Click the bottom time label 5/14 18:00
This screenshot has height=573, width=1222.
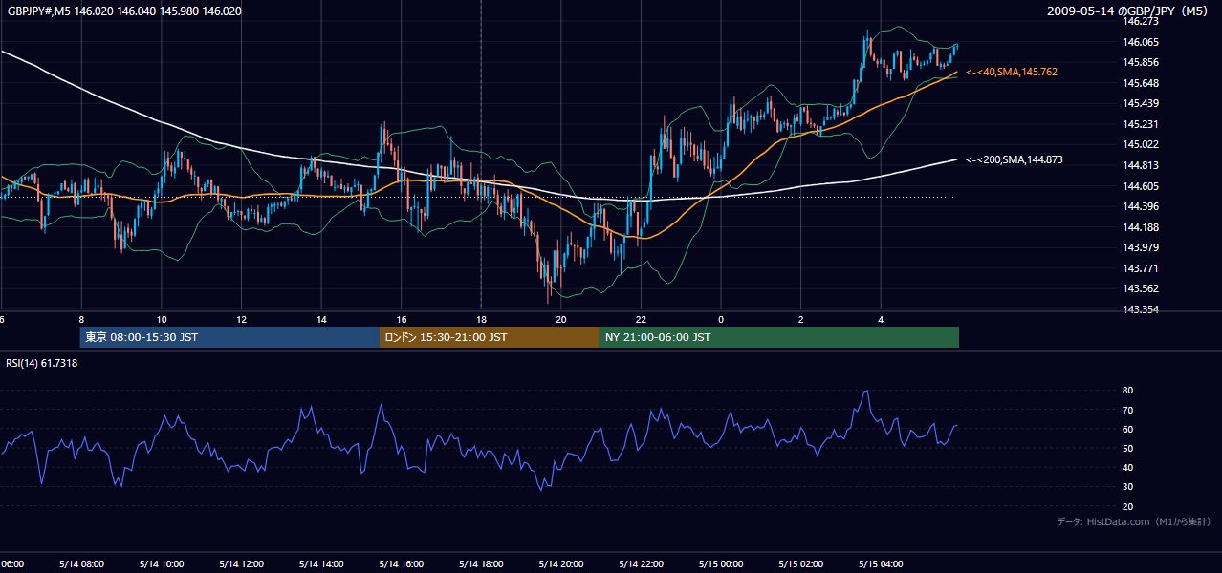pos(481,563)
